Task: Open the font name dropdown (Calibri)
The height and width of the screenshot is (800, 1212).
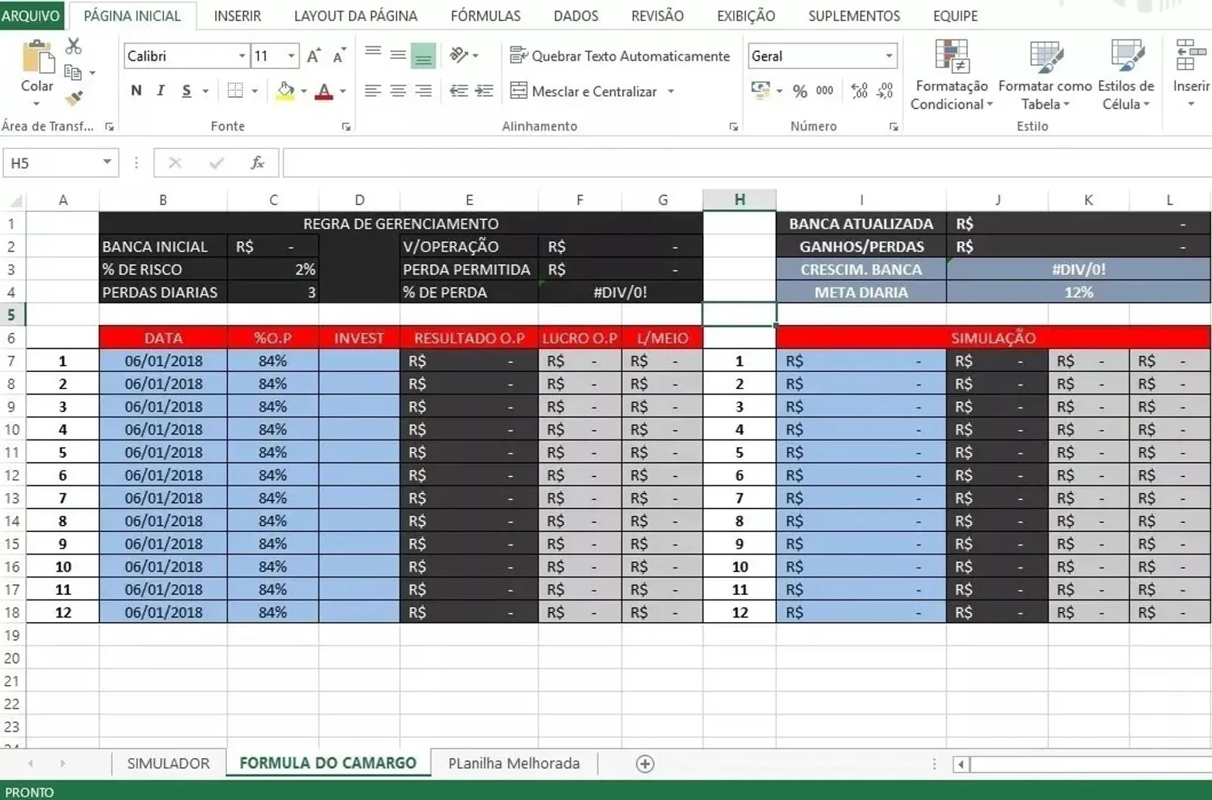Action: pyautogui.click(x=242, y=56)
